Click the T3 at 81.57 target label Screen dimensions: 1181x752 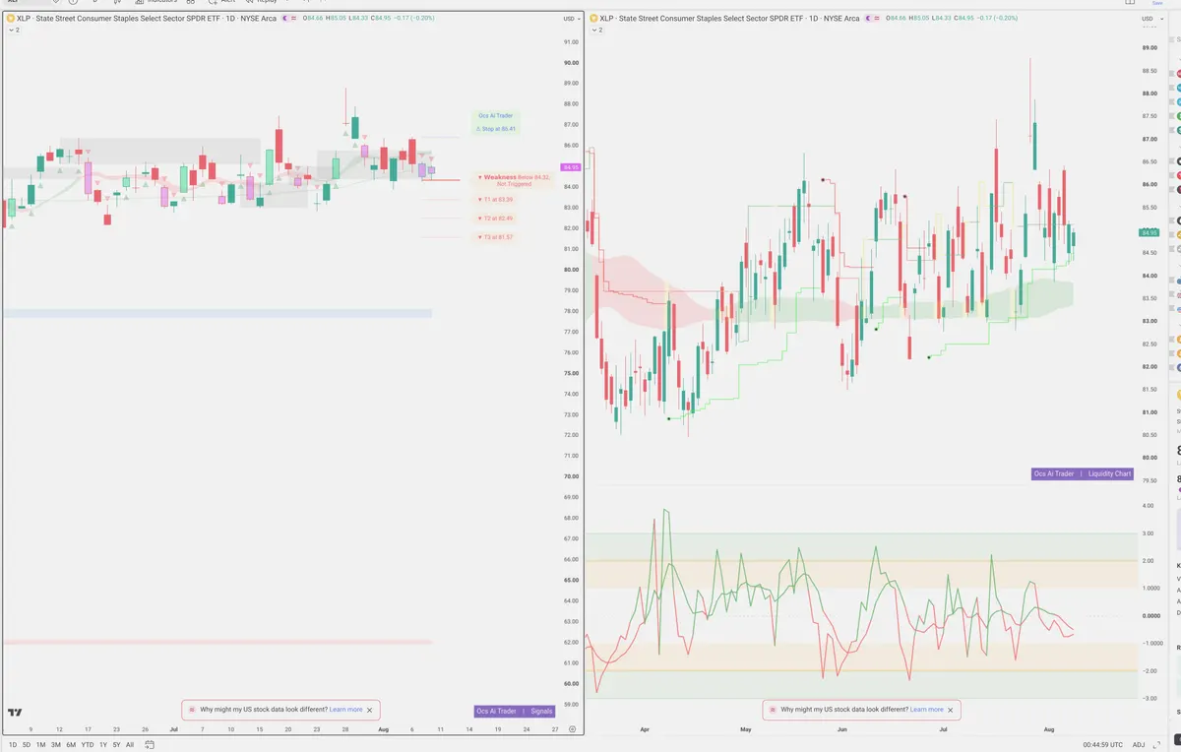coord(495,236)
